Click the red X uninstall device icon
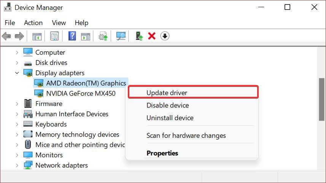 [152, 36]
